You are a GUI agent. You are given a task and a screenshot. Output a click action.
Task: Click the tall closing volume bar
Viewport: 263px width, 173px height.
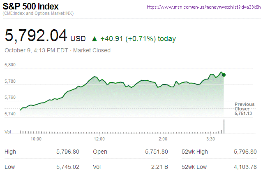tap(224, 126)
